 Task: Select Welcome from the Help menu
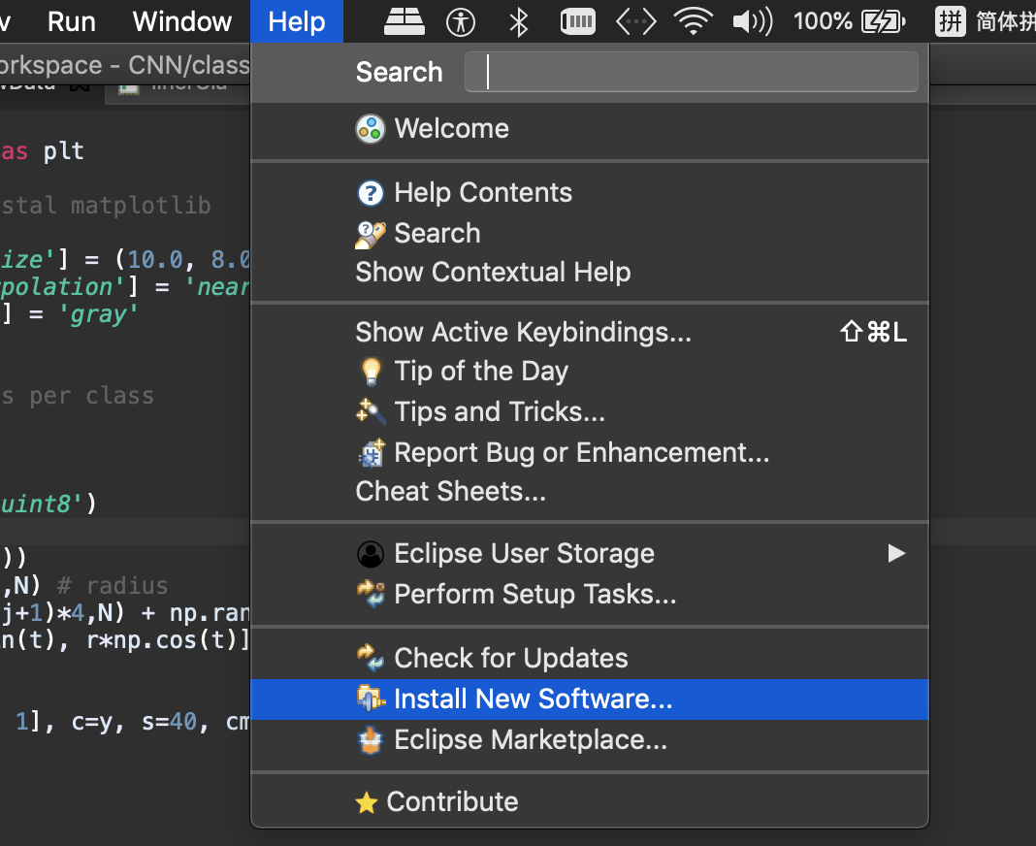590,129
